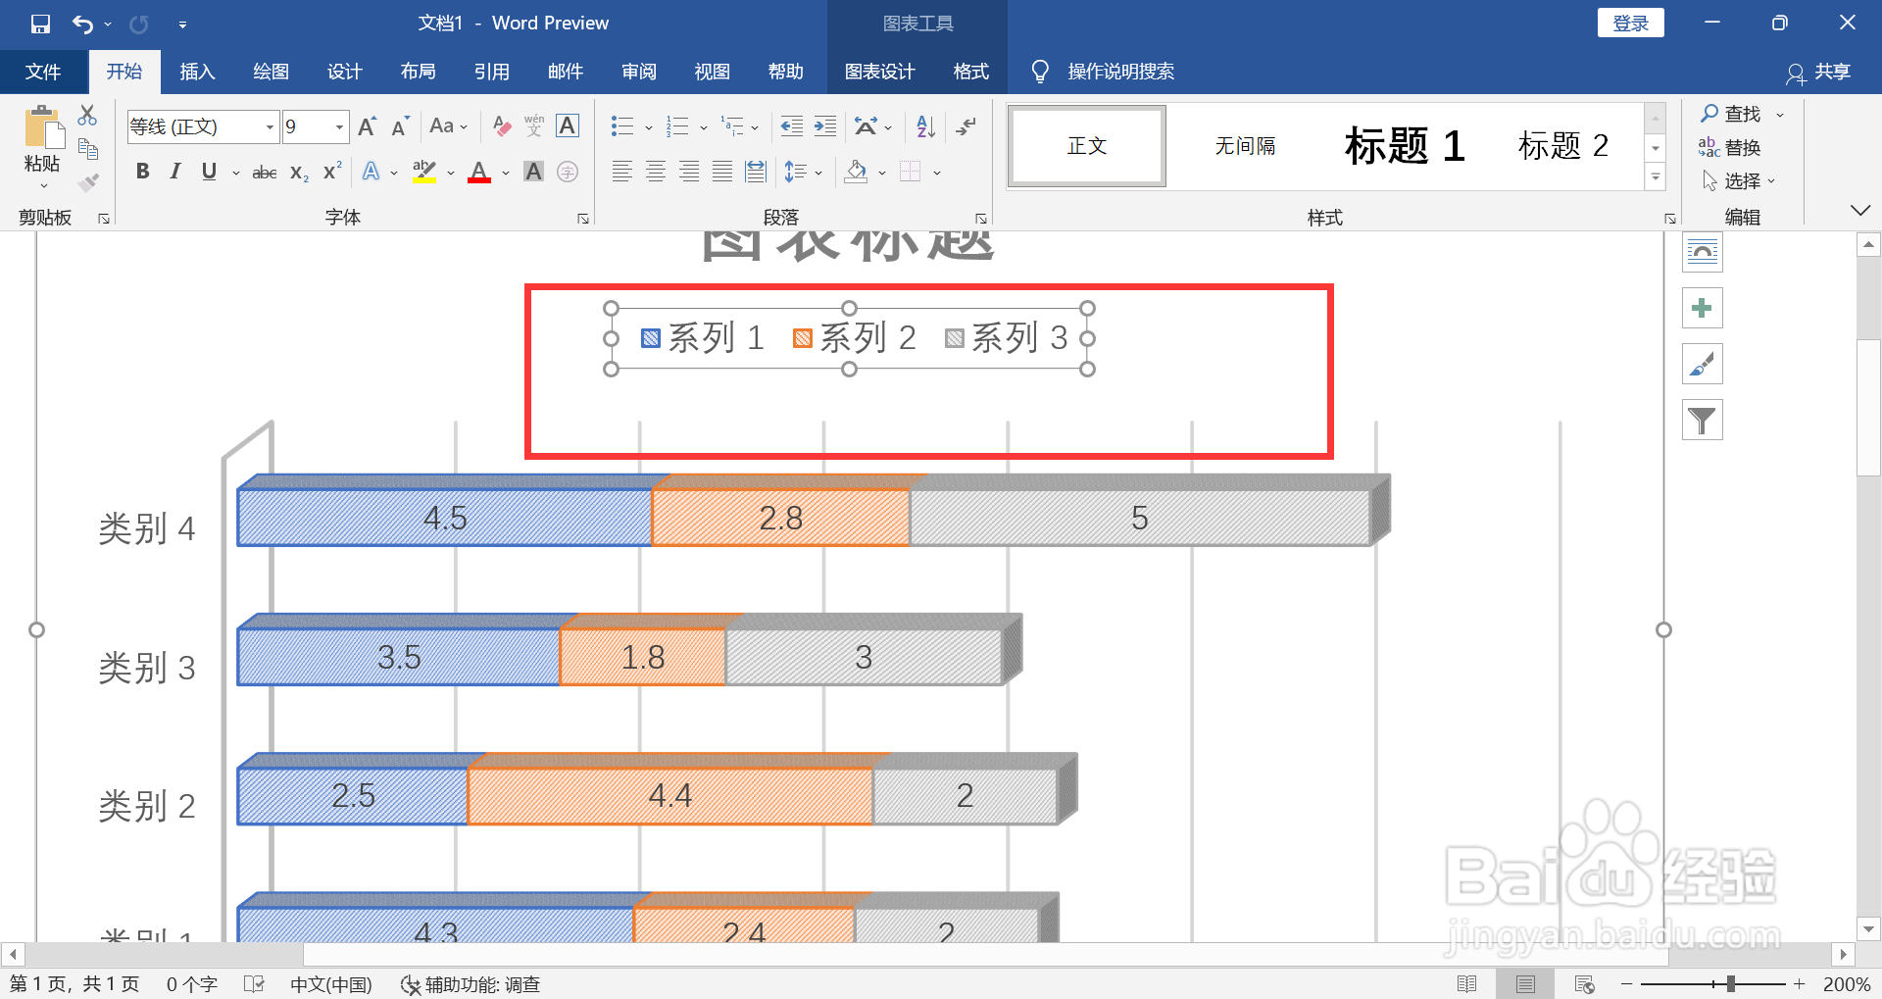Click the Format Painter icon
This screenshot has height=999, width=1882.
(x=89, y=182)
